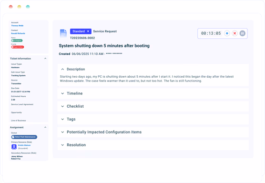The height and width of the screenshot is (183, 265).
Task: Click the 'Service Level Agreement' label
Action: (x=22, y=104)
